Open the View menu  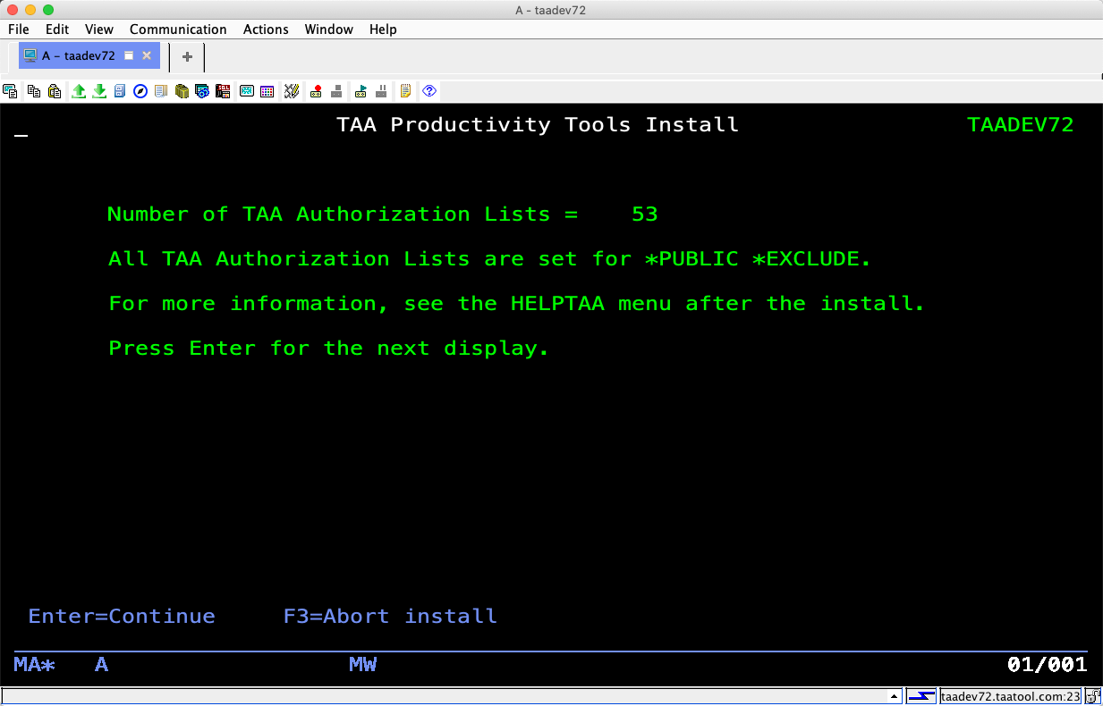tap(99, 29)
